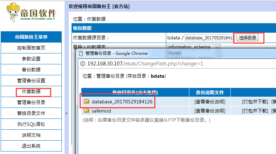Viewport: 276px width, 154px height.
Task: Click 退出系统 to log out
Action: [x=31, y=146]
